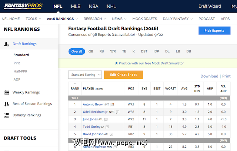Click the star icon in the Mock Draft banner

coord(116,63)
